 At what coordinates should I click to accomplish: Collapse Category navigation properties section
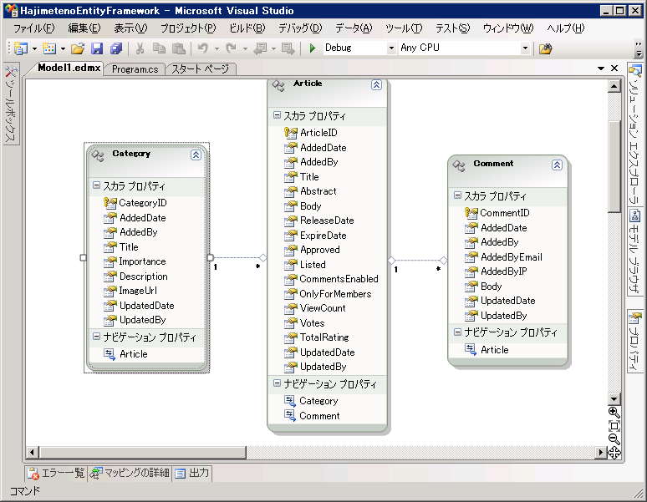pyautogui.click(x=96, y=337)
